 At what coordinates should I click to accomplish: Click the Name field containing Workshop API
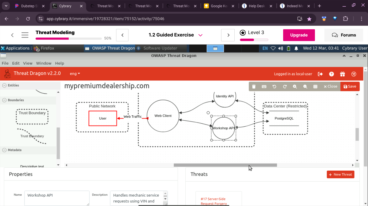(57, 198)
